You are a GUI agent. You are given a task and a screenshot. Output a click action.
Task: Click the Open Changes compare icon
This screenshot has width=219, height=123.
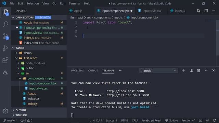click(x=198, y=11)
